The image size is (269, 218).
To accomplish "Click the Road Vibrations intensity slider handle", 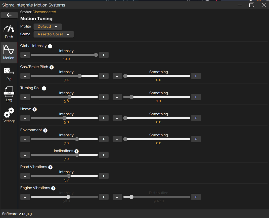I will [69, 176].
